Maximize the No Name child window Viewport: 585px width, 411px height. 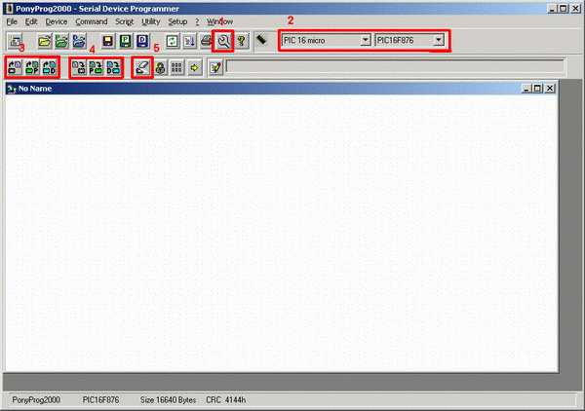point(537,89)
